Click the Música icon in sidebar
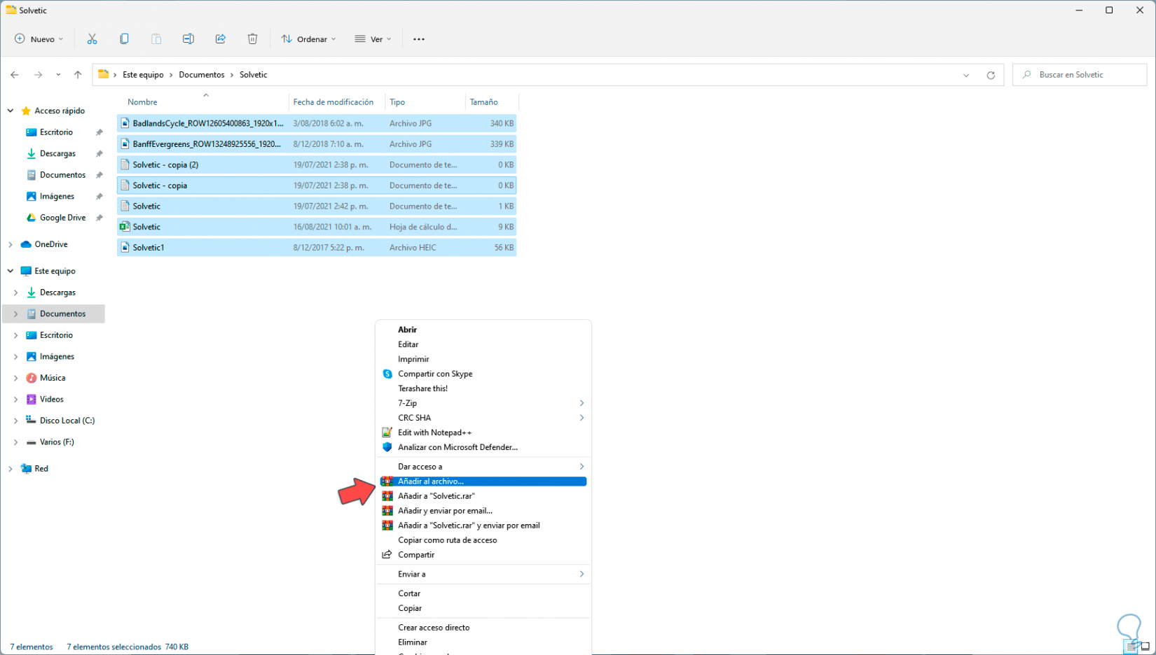Image resolution: width=1156 pixels, height=655 pixels. (31, 378)
